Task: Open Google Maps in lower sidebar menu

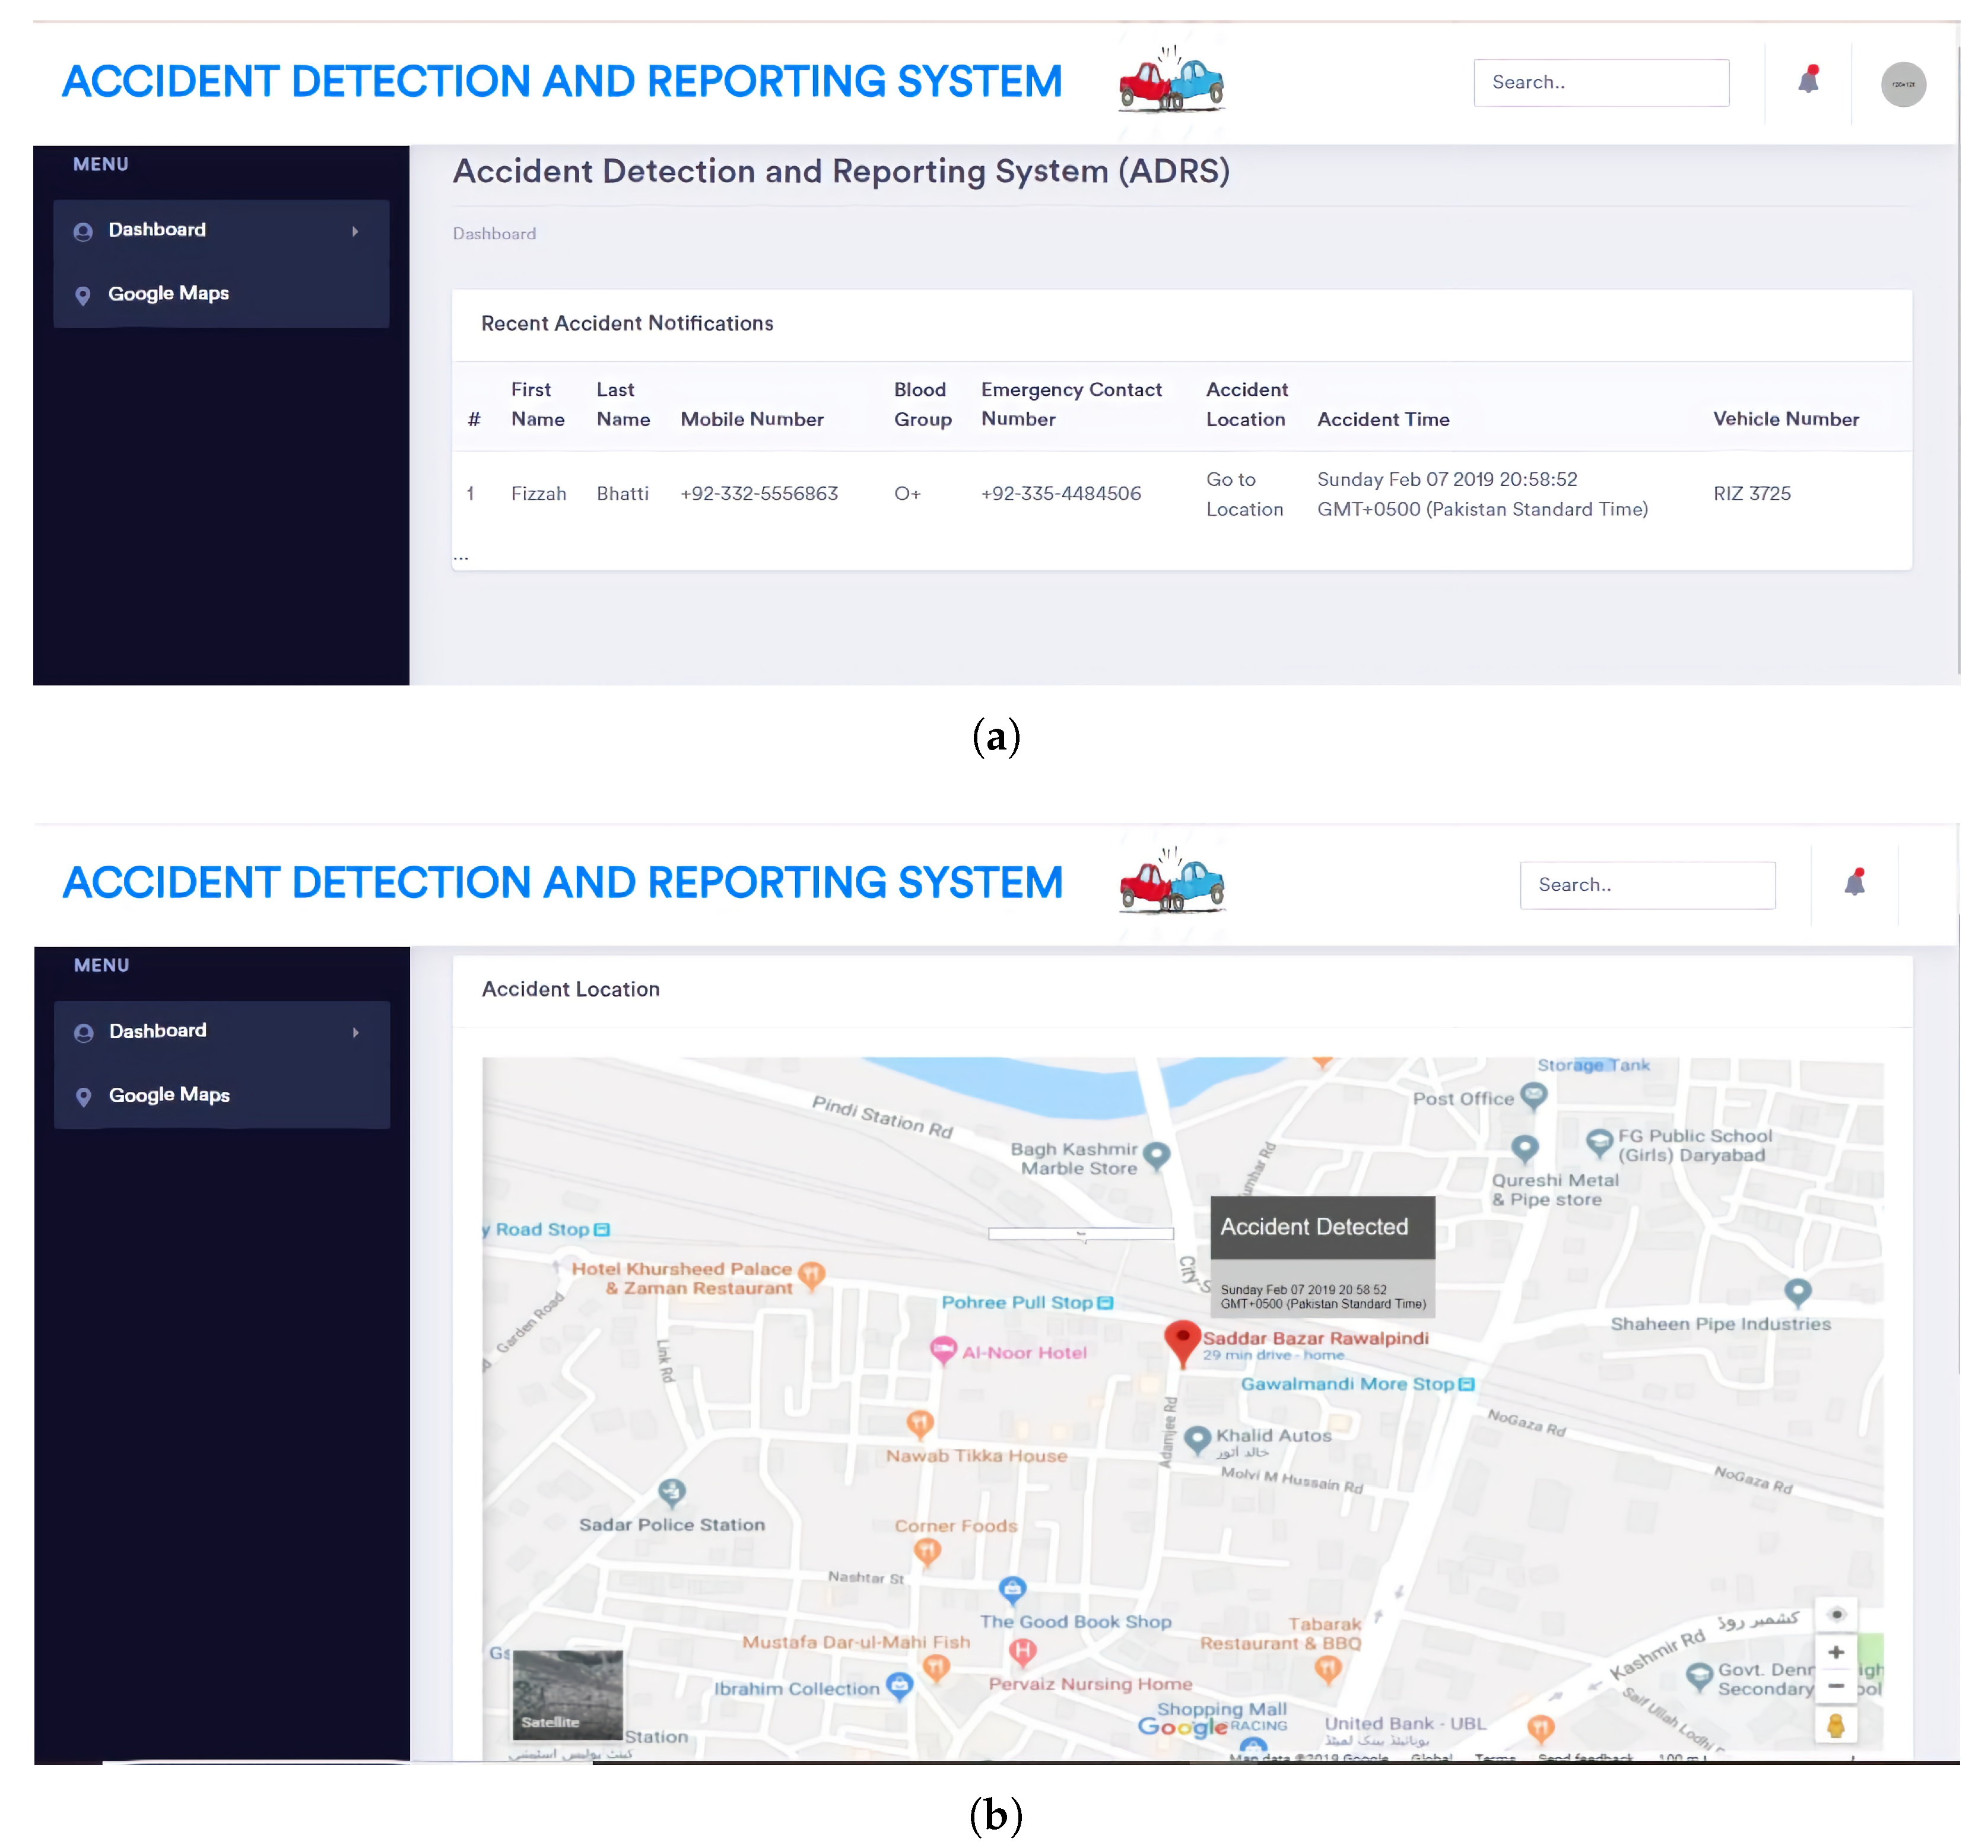Action: pos(169,1095)
